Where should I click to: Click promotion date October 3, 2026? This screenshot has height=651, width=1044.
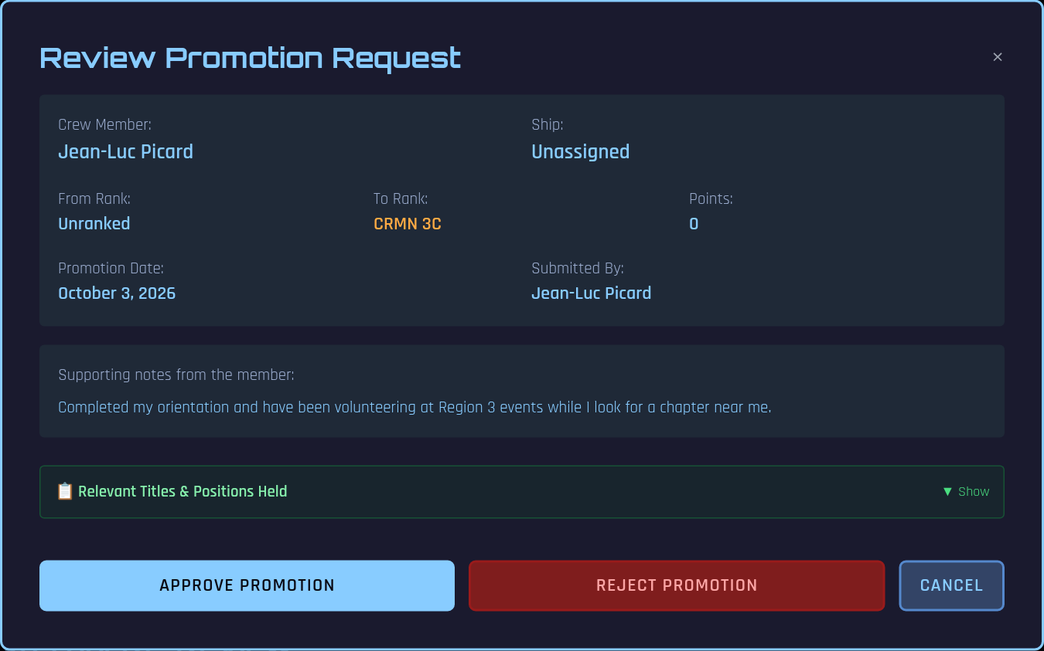(x=117, y=293)
